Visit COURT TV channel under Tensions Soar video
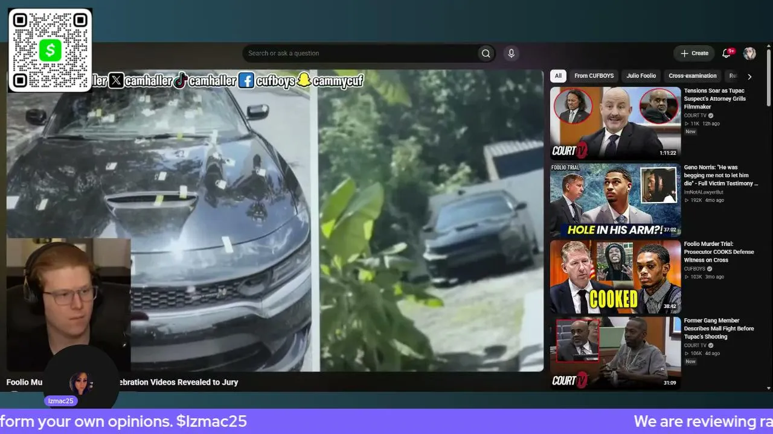The height and width of the screenshot is (434, 773). (695, 116)
